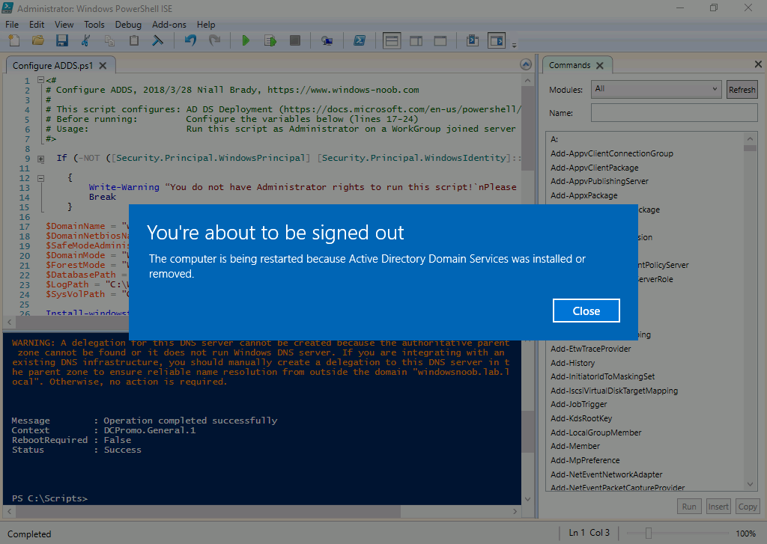Screen dimensions: 767x544
Task: Save the script using the floppy disk icon
Action: [61, 40]
